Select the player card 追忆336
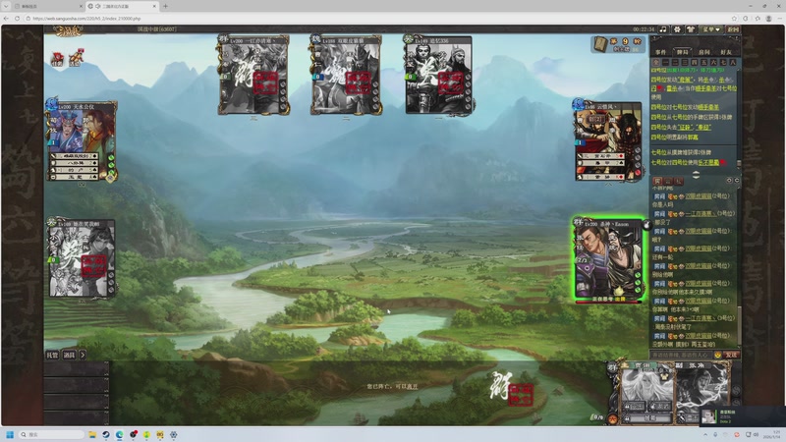Viewport: 786px width, 442px height. click(438, 75)
